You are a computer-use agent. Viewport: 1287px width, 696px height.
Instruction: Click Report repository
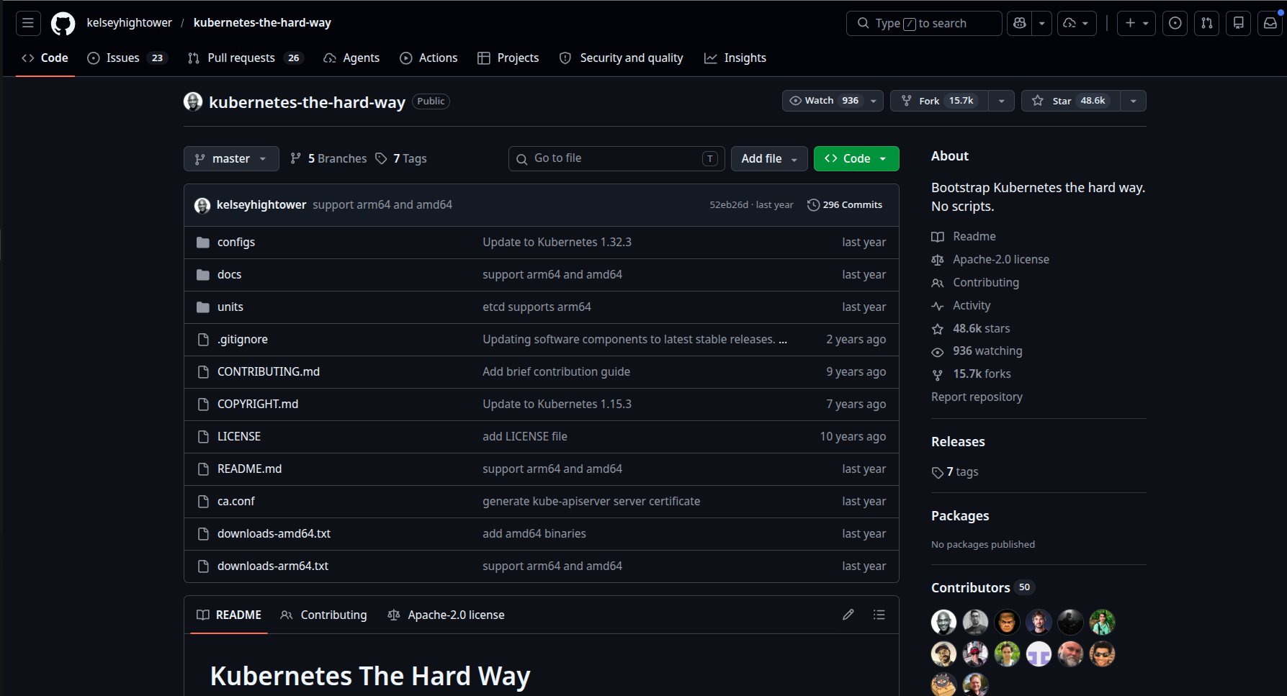(977, 397)
